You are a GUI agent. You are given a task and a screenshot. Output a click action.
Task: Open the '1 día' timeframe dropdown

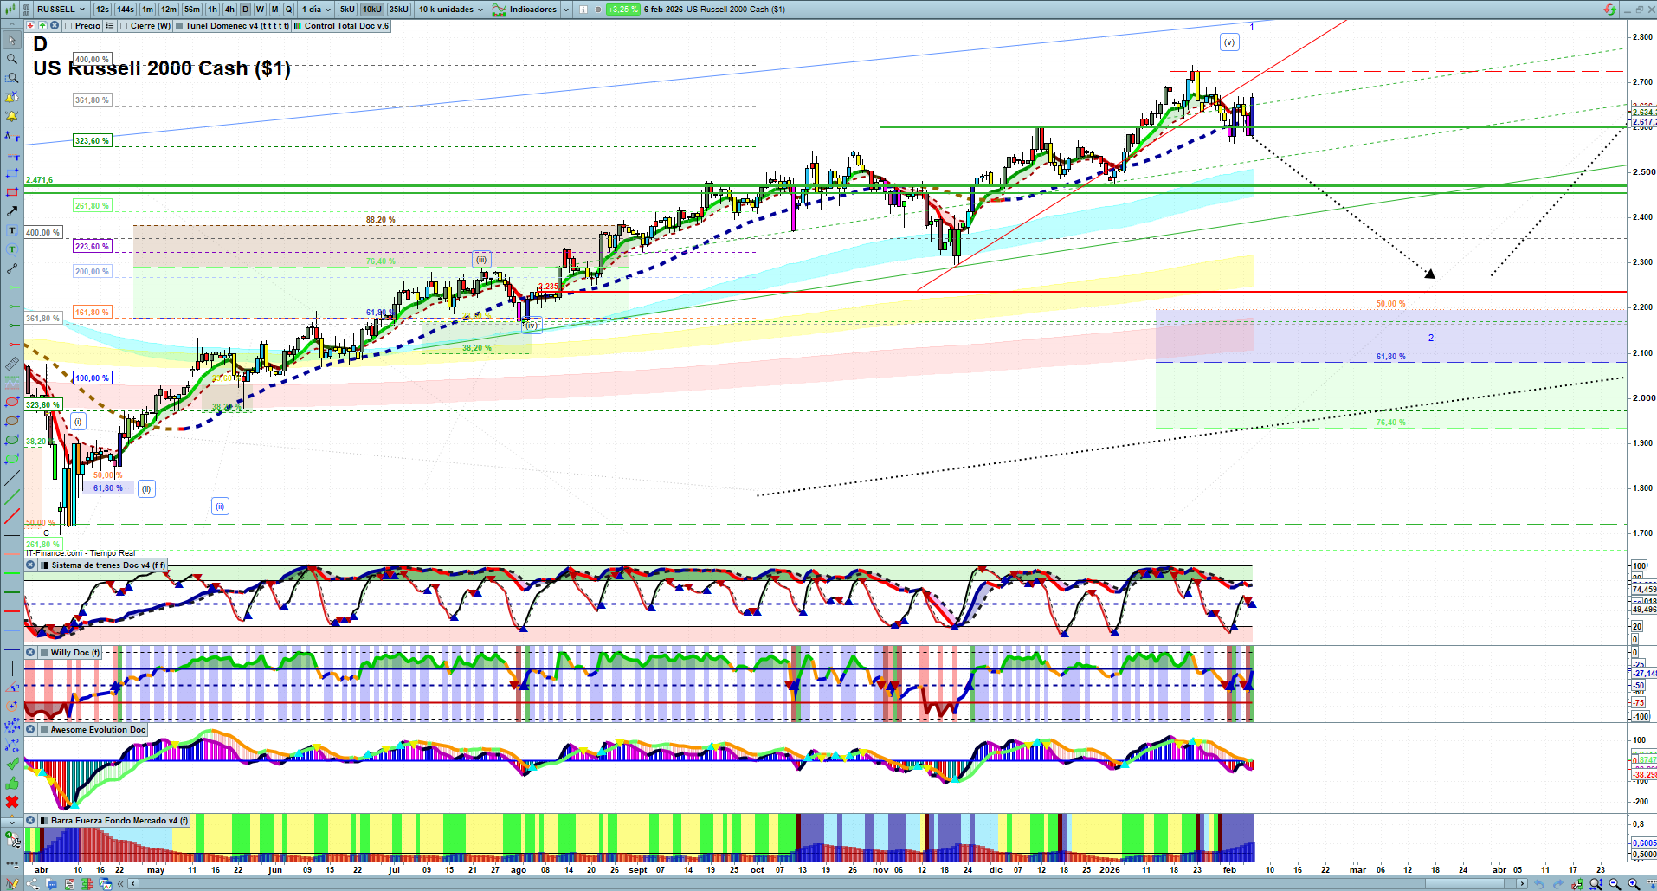316,10
